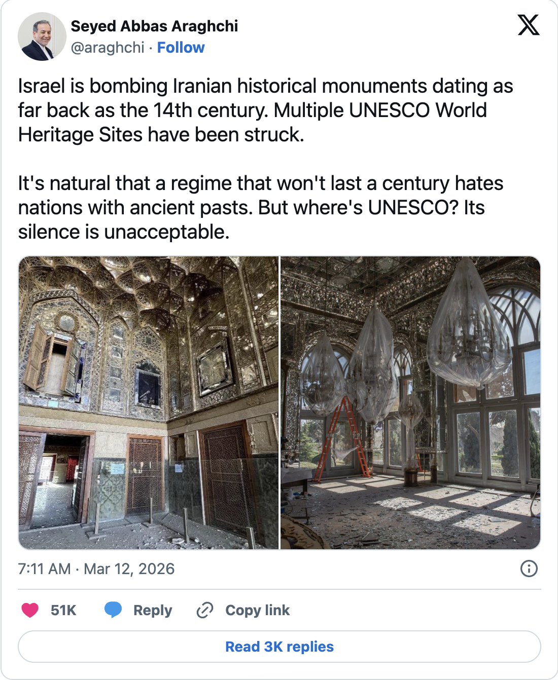The height and width of the screenshot is (680, 558).
Task: Click the blue reply speech bubble icon
Action: (113, 610)
